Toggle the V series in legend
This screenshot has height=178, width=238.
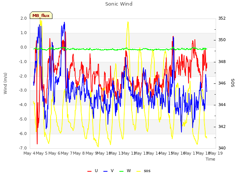click(x=108, y=171)
